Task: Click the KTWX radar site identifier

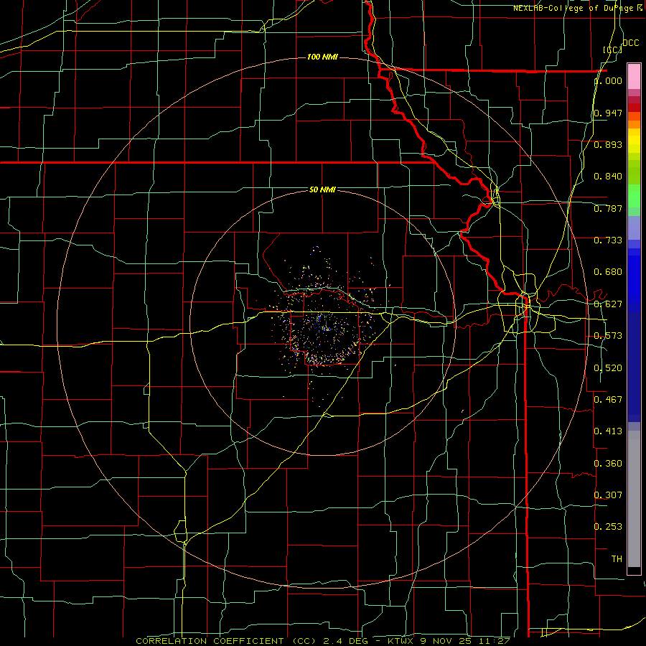Action: pyautogui.click(x=400, y=641)
